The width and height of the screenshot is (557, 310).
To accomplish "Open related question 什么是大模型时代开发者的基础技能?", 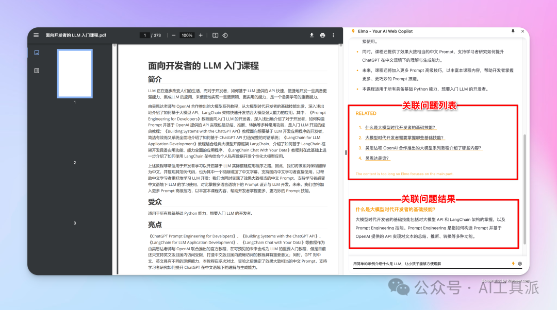I will (400, 127).
